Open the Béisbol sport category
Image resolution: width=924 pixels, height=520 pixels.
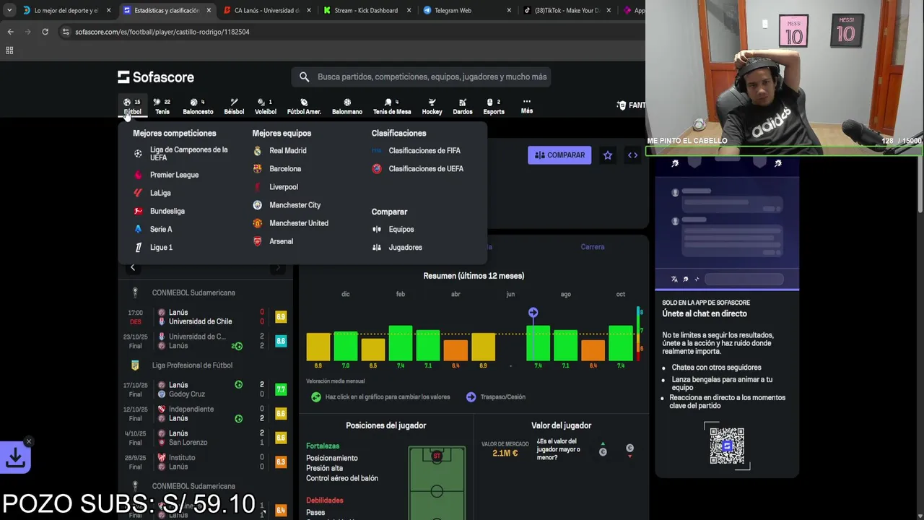coord(234,106)
